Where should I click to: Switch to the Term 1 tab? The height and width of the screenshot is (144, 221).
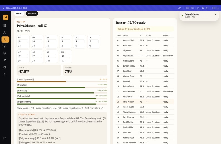pos(19,13)
